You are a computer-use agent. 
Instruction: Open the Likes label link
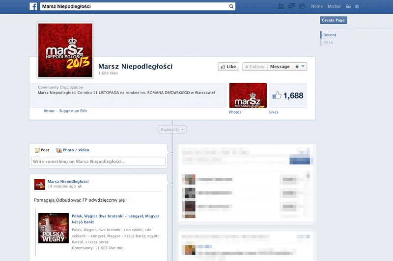[274, 112]
